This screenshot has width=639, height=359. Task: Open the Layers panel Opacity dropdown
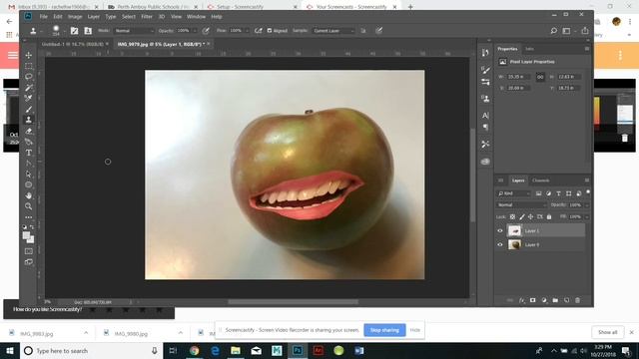click(587, 205)
